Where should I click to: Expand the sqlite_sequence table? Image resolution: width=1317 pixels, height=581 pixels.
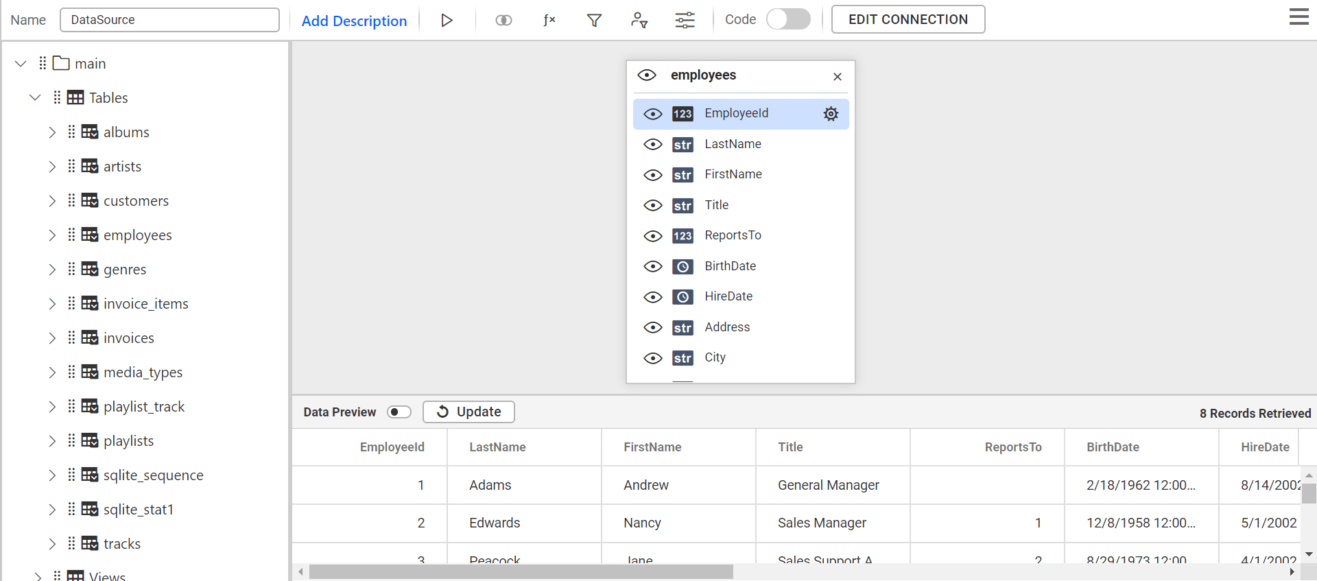point(52,475)
